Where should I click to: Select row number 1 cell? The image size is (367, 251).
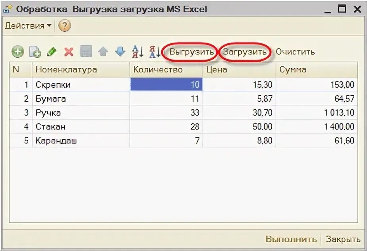click(21, 85)
